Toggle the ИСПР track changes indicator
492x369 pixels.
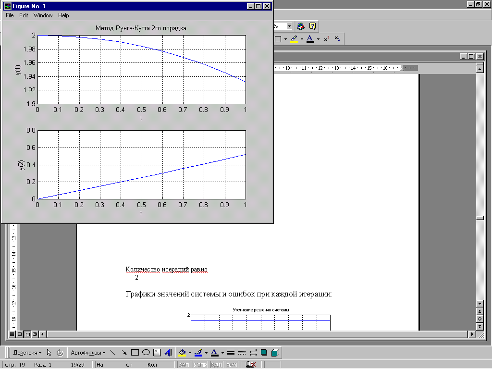click(x=199, y=365)
